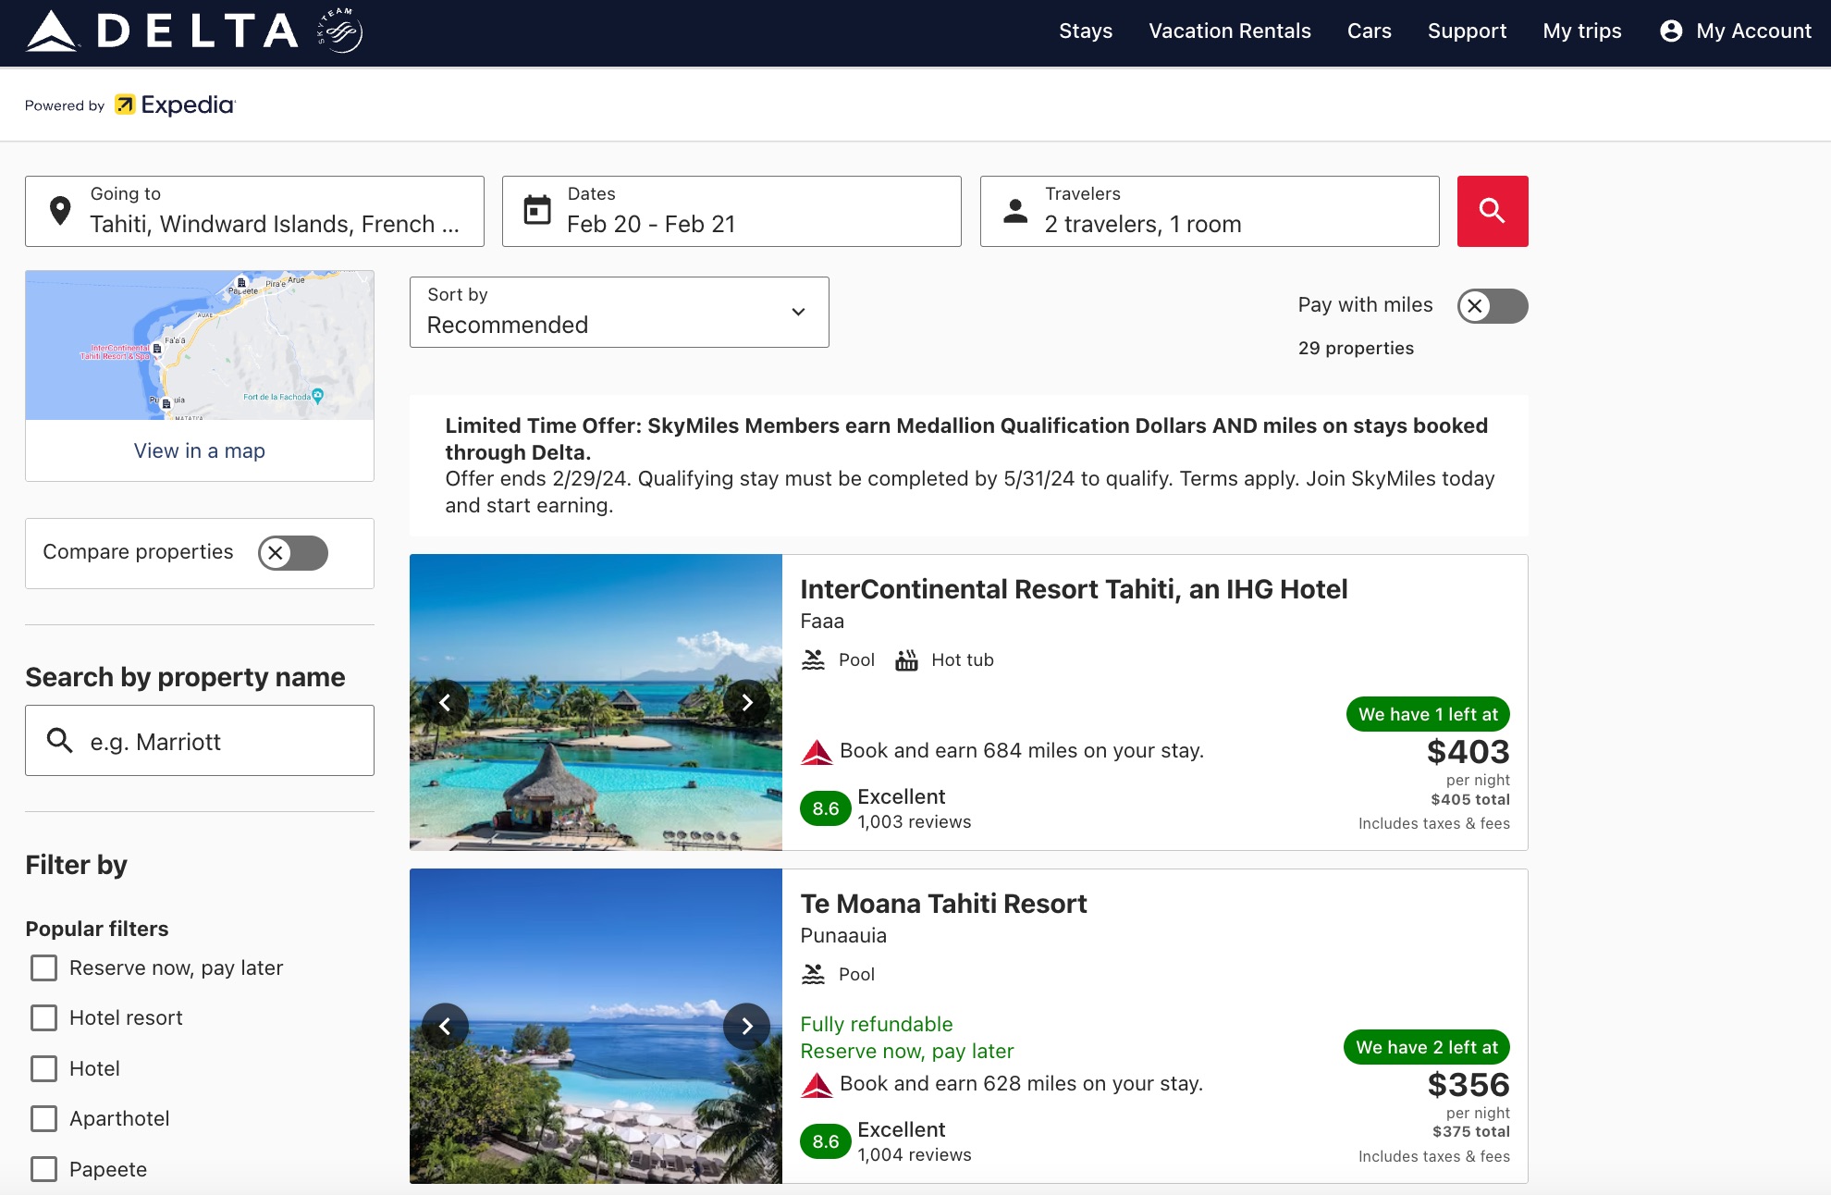Open the Vacation Rentals menu item
The height and width of the screenshot is (1195, 1831).
[x=1229, y=31]
